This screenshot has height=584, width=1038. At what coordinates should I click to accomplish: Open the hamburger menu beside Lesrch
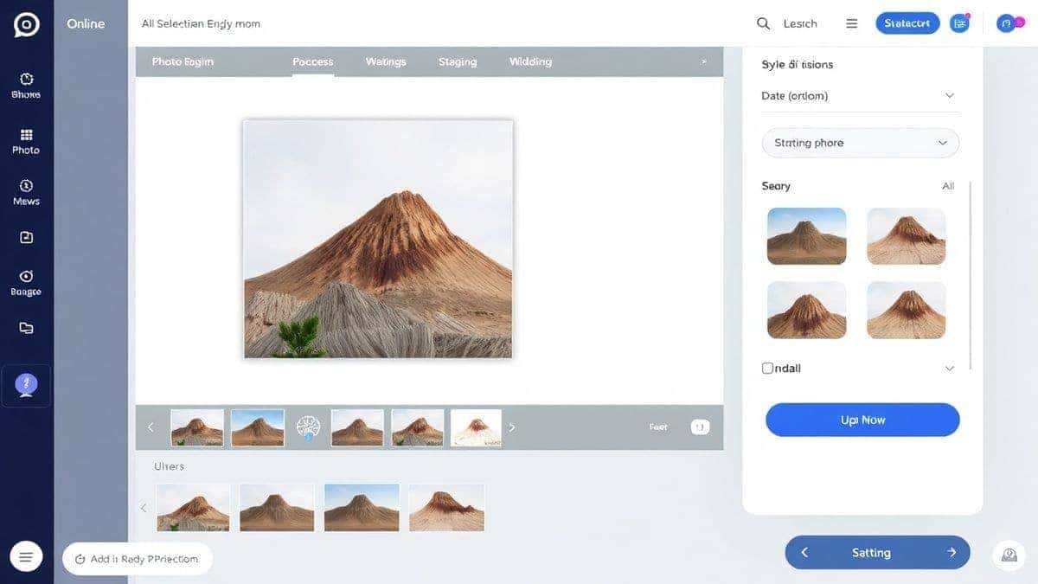pyautogui.click(x=852, y=23)
